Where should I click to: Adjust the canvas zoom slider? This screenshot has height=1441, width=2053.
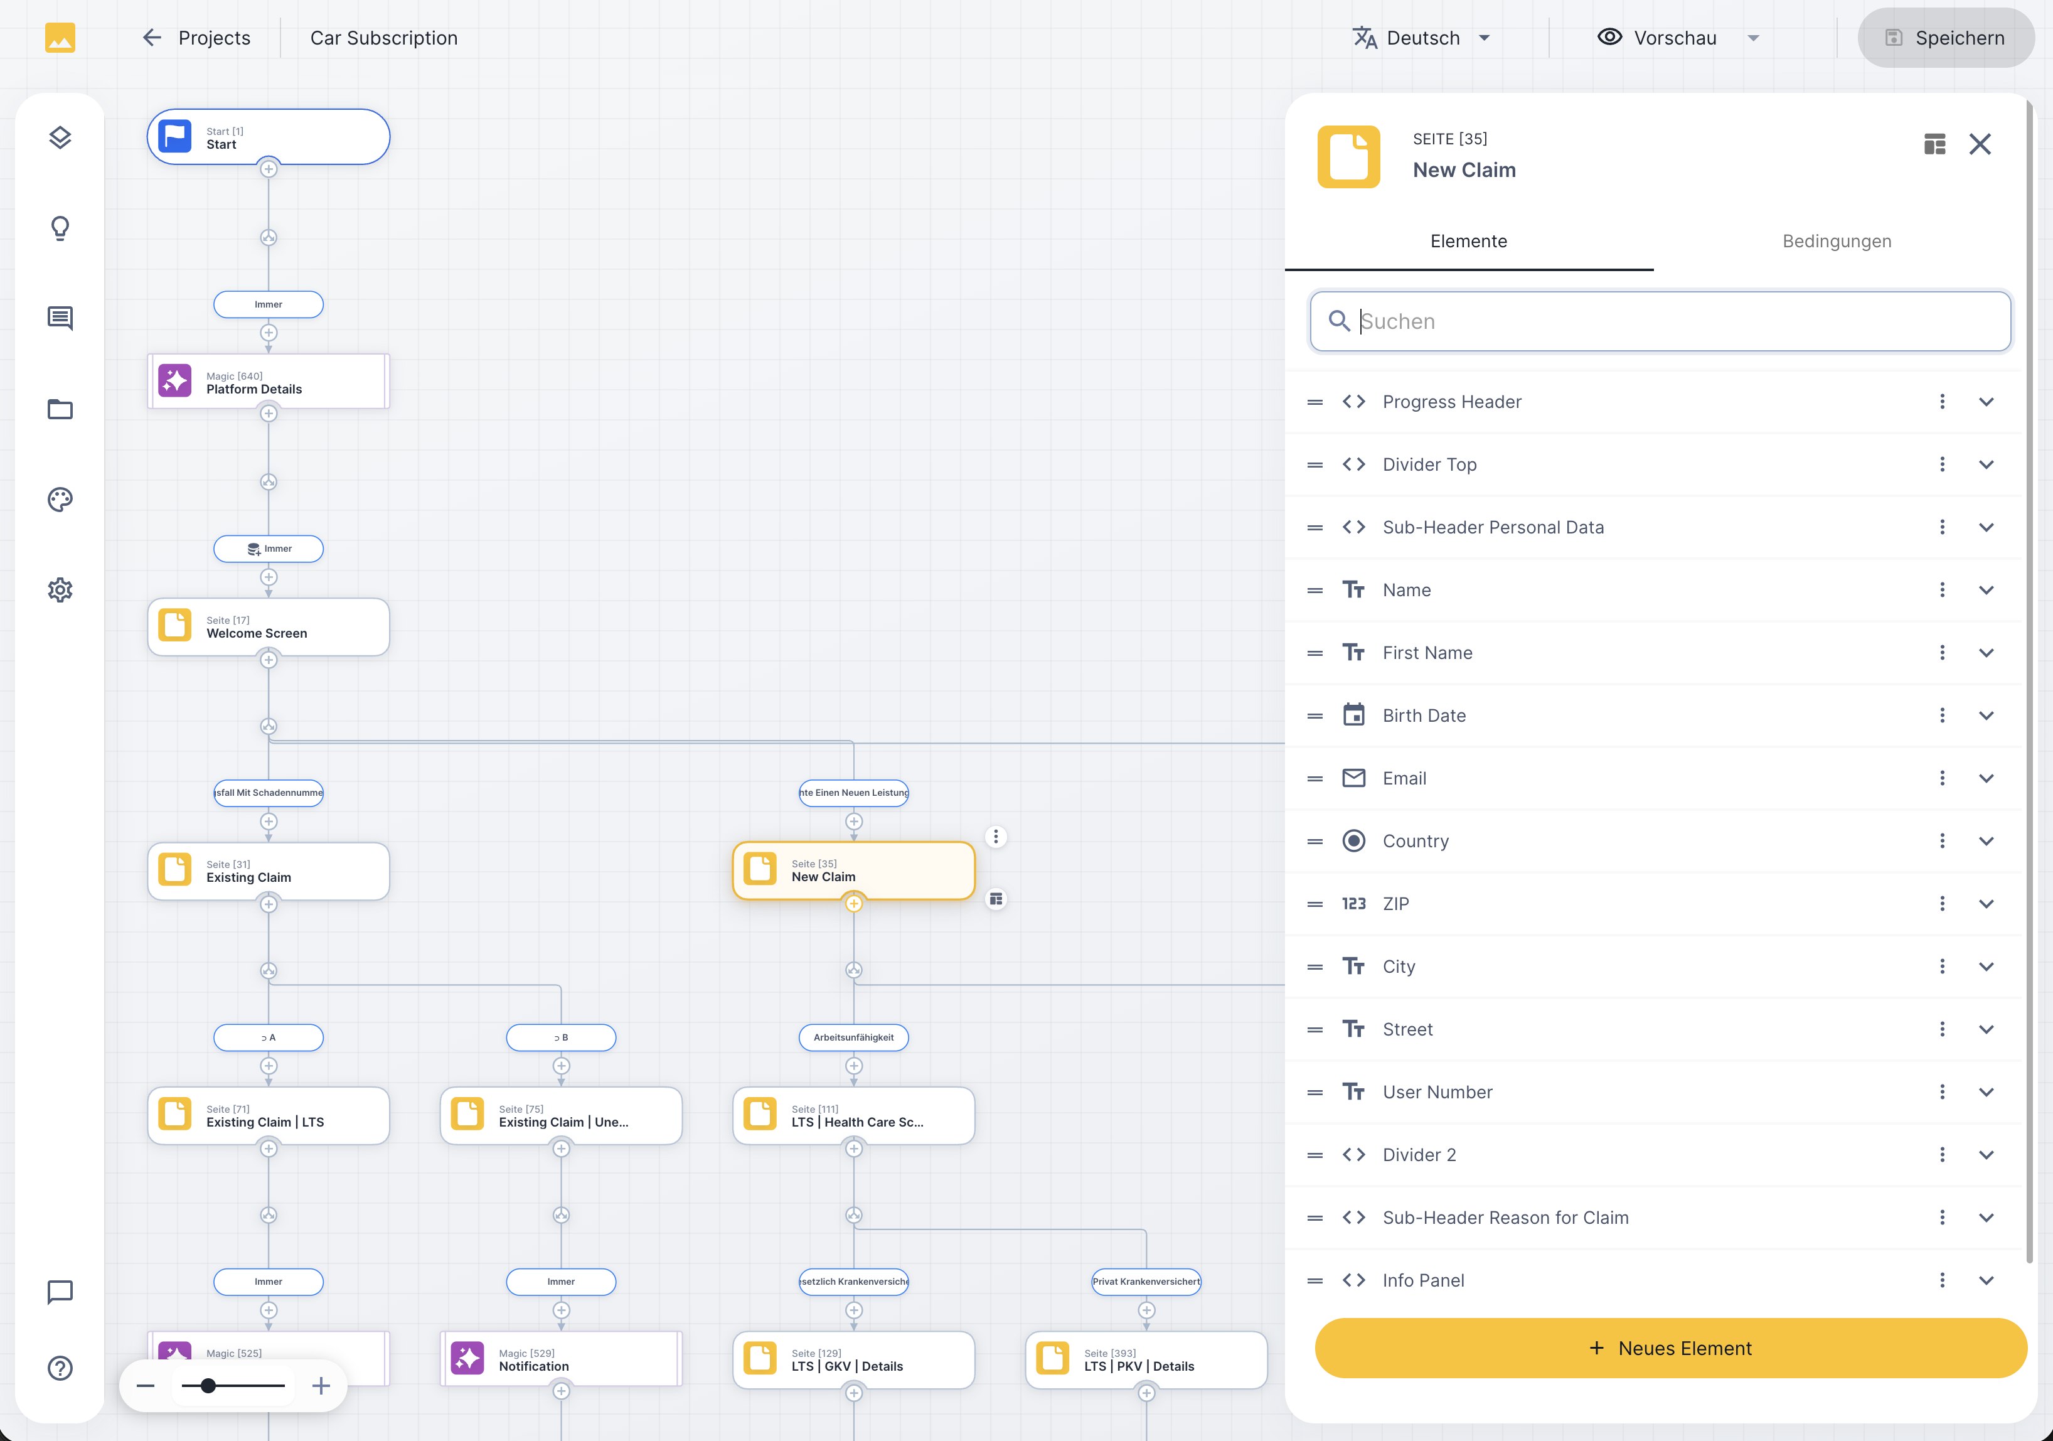tap(233, 1386)
